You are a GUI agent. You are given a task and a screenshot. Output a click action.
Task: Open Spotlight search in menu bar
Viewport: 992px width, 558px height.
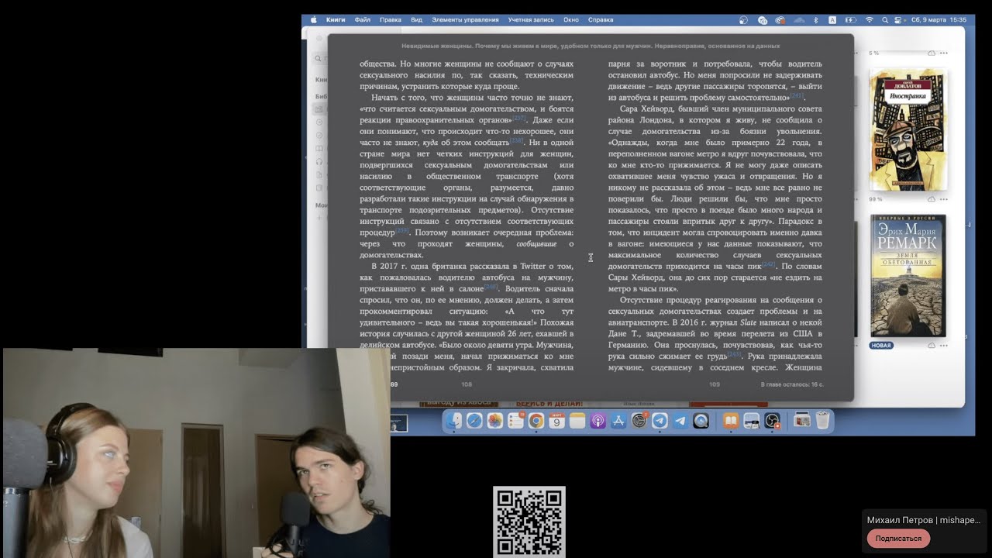tap(885, 19)
